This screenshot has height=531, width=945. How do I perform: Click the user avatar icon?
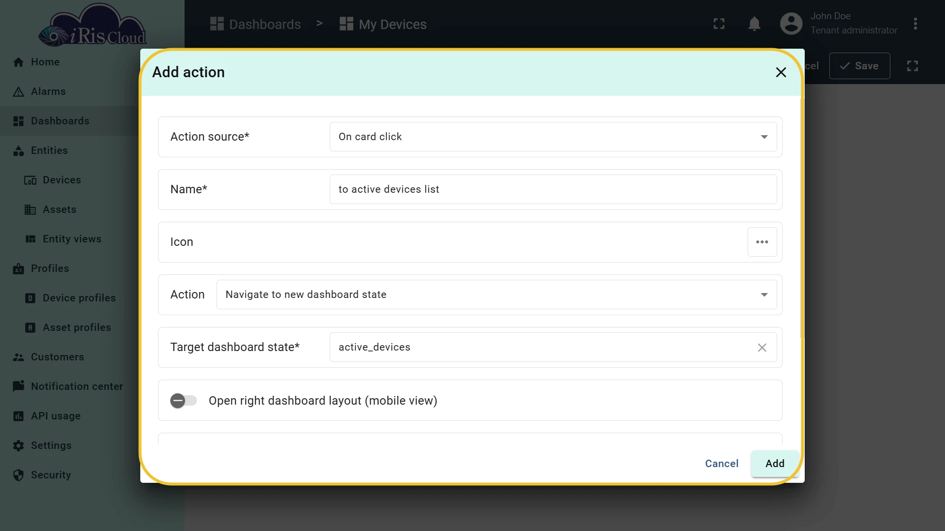click(791, 24)
